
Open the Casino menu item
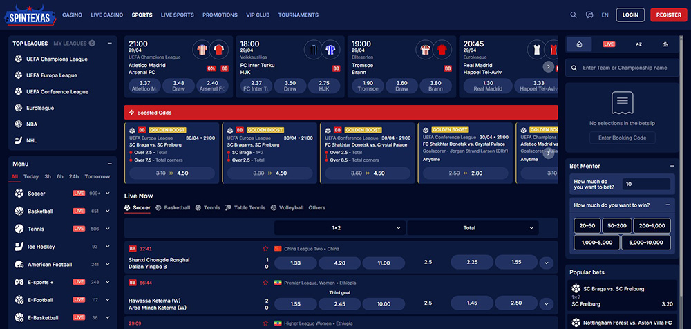tap(73, 15)
